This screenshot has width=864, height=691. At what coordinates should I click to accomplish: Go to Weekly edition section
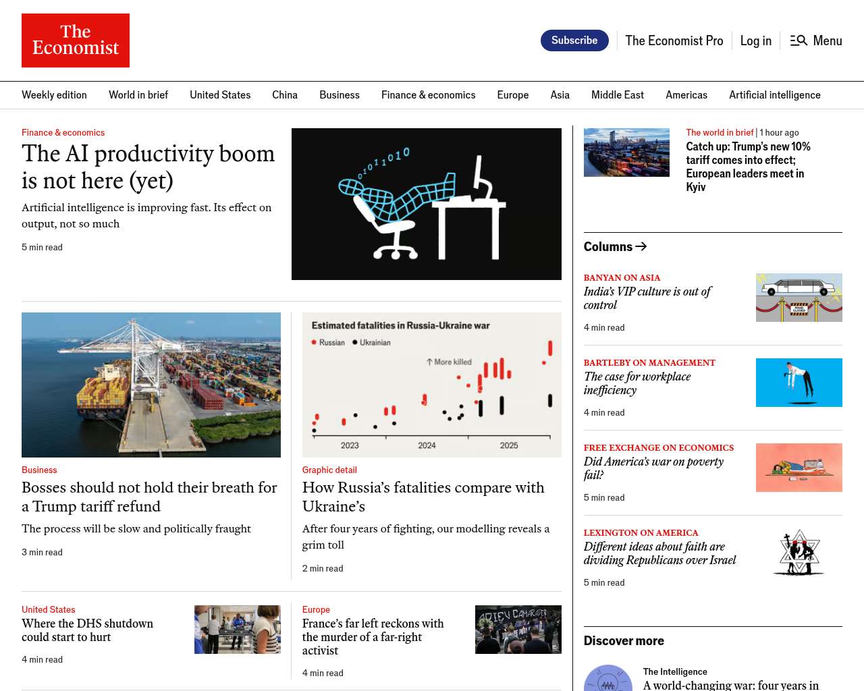54,95
